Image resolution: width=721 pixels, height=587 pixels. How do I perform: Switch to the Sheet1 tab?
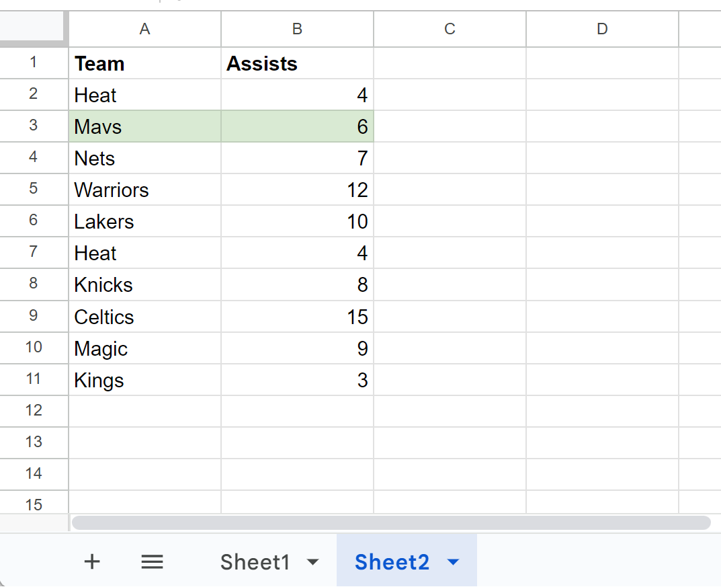[255, 561]
